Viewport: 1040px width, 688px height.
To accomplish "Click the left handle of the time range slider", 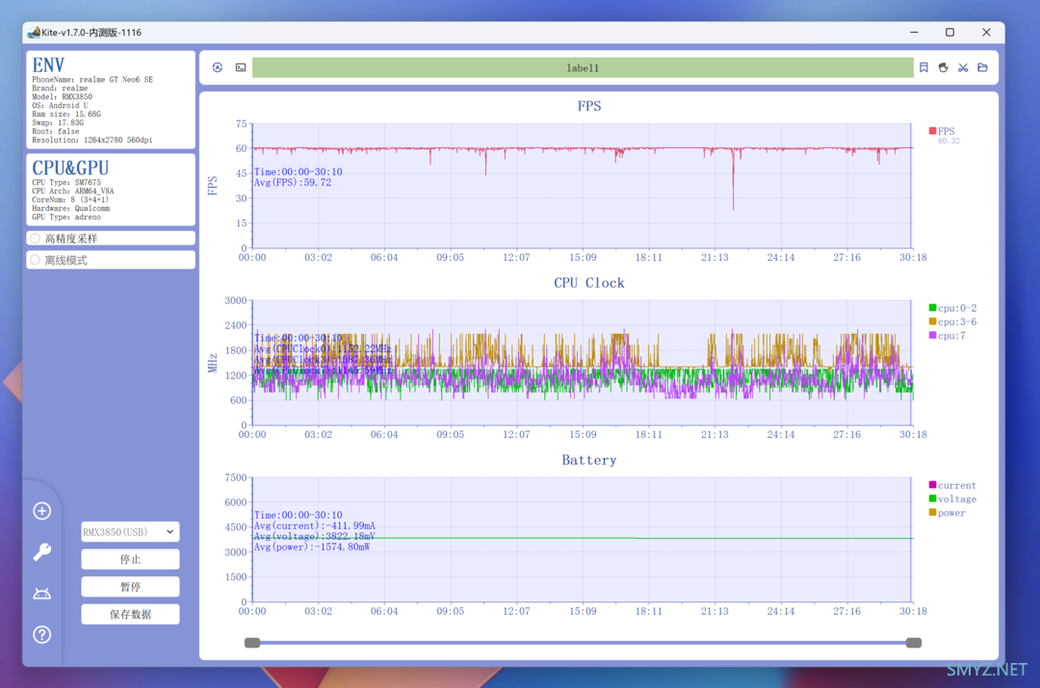I will [x=252, y=642].
